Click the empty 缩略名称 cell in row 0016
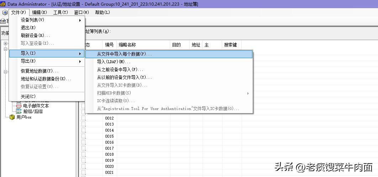The height and width of the screenshot is (177, 378). point(143,142)
